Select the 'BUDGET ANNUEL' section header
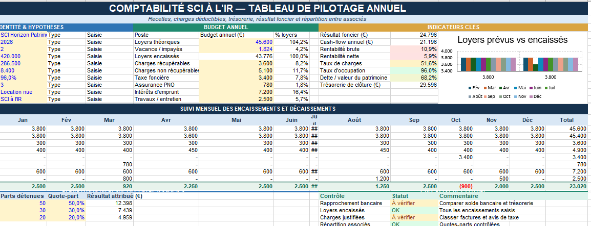This screenshot has height=226, width=591. coord(226,28)
